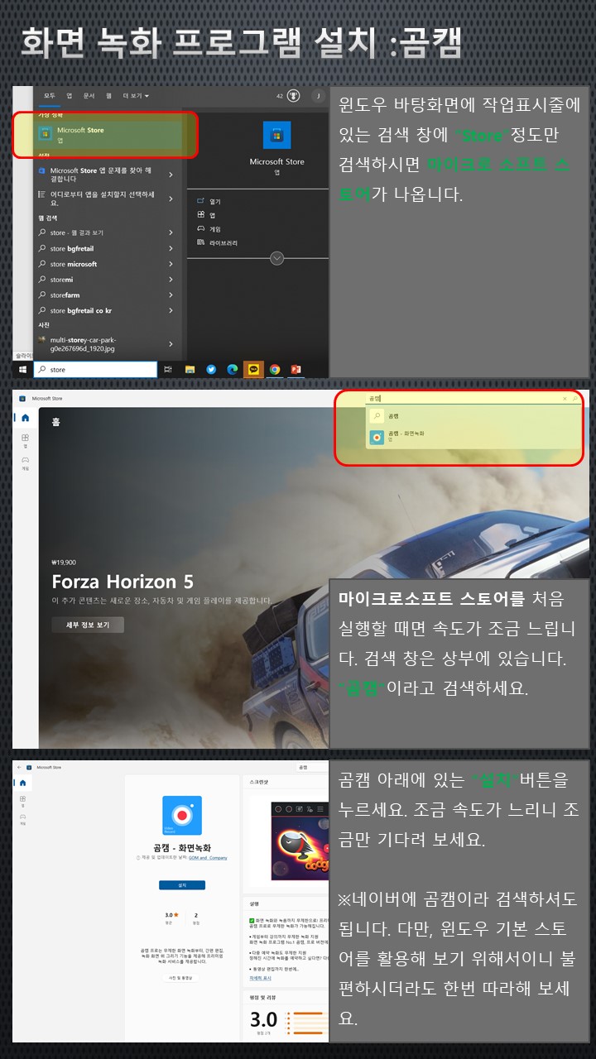Click the 세부 정보 보기 button
Image resolution: width=596 pixels, height=1059 pixels.
[88, 625]
